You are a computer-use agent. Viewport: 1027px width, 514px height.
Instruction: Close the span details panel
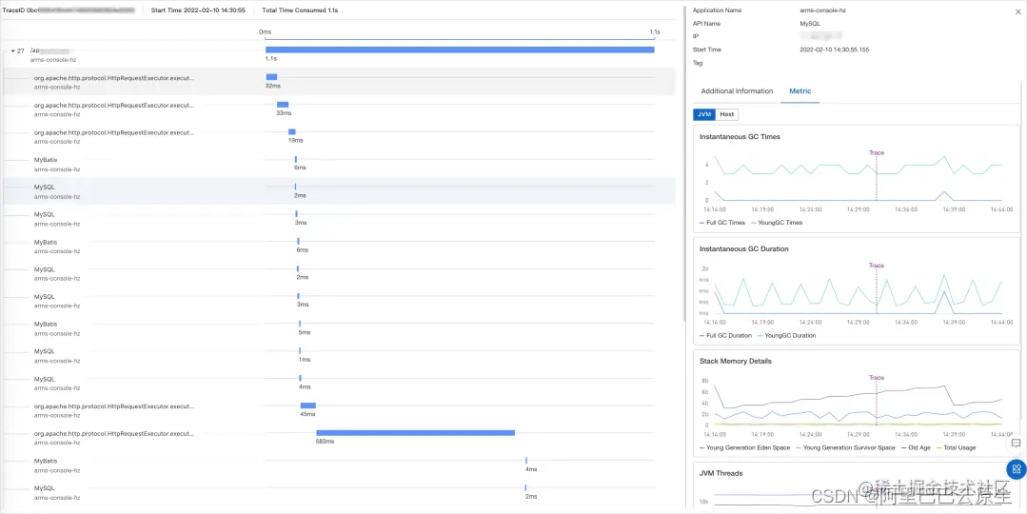(1017, 11)
